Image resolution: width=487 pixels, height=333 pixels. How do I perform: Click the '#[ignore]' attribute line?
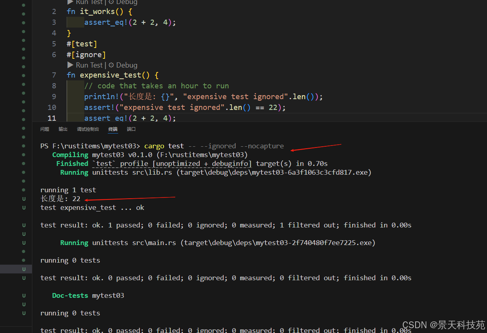(x=86, y=55)
